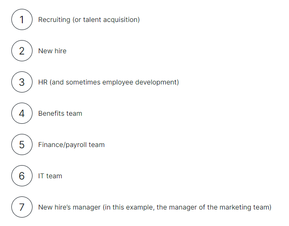Click the circled number 6 icon
Image resolution: width=289 pixels, height=226 pixels.
click(22, 176)
